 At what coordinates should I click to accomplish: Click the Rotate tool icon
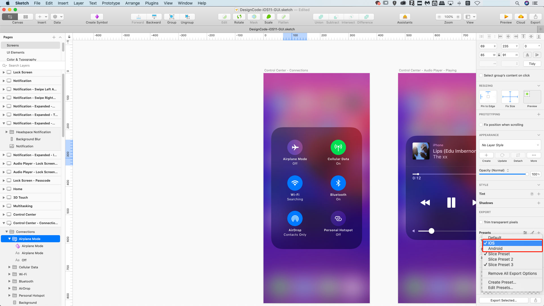(x=239, y=17)
